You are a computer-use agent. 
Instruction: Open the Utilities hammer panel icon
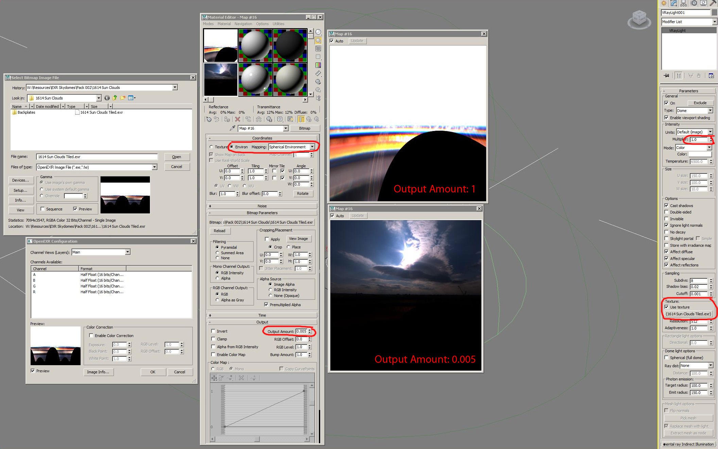tap(713, 3)
